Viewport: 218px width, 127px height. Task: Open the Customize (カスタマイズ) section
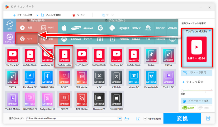(10, 38)
